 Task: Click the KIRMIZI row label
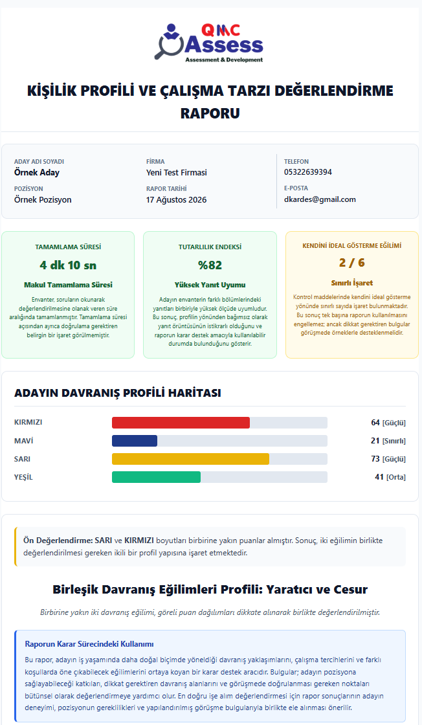[28, 423]
